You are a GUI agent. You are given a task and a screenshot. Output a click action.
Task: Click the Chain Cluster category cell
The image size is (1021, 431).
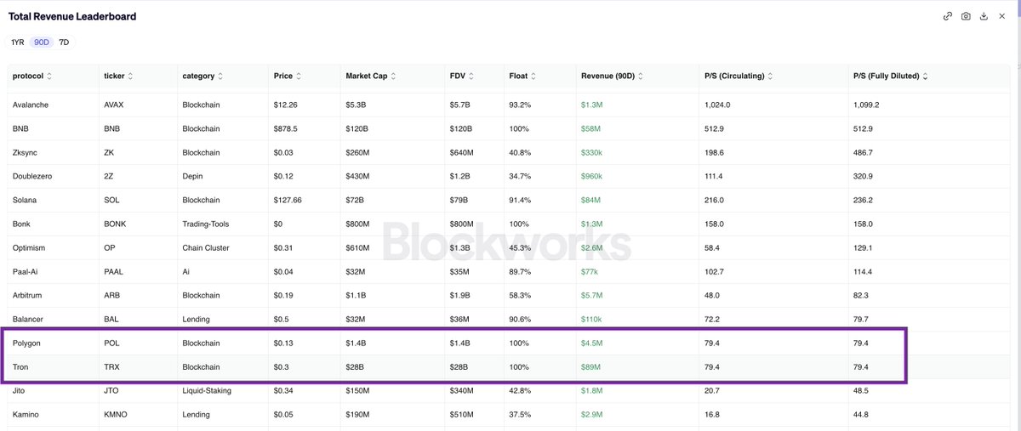point(206,247)
